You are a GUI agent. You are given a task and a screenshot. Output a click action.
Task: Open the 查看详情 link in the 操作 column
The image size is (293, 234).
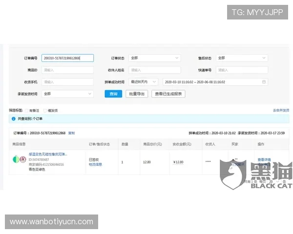click(x=264, y=160)
